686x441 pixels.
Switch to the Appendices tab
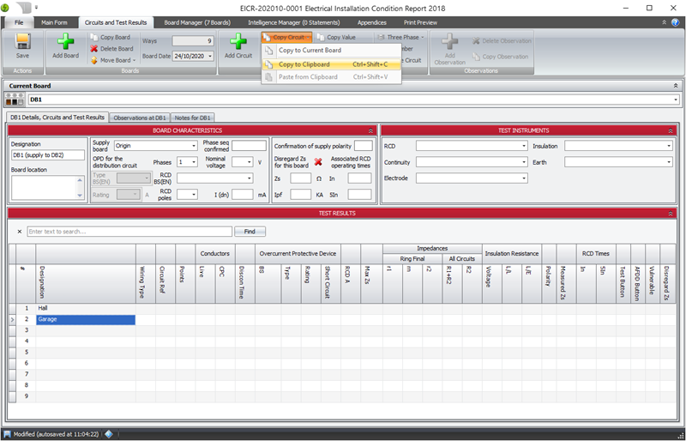click(372, 22)
